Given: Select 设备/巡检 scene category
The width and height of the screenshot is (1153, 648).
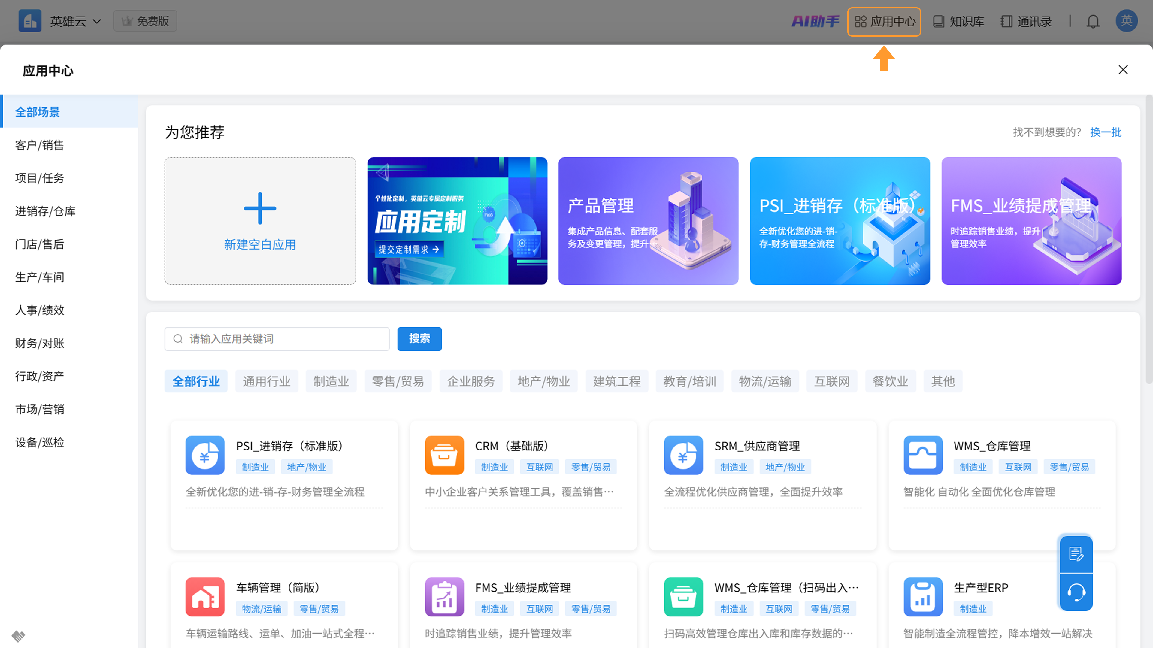Looking at the screenshot, I should 69,443.
